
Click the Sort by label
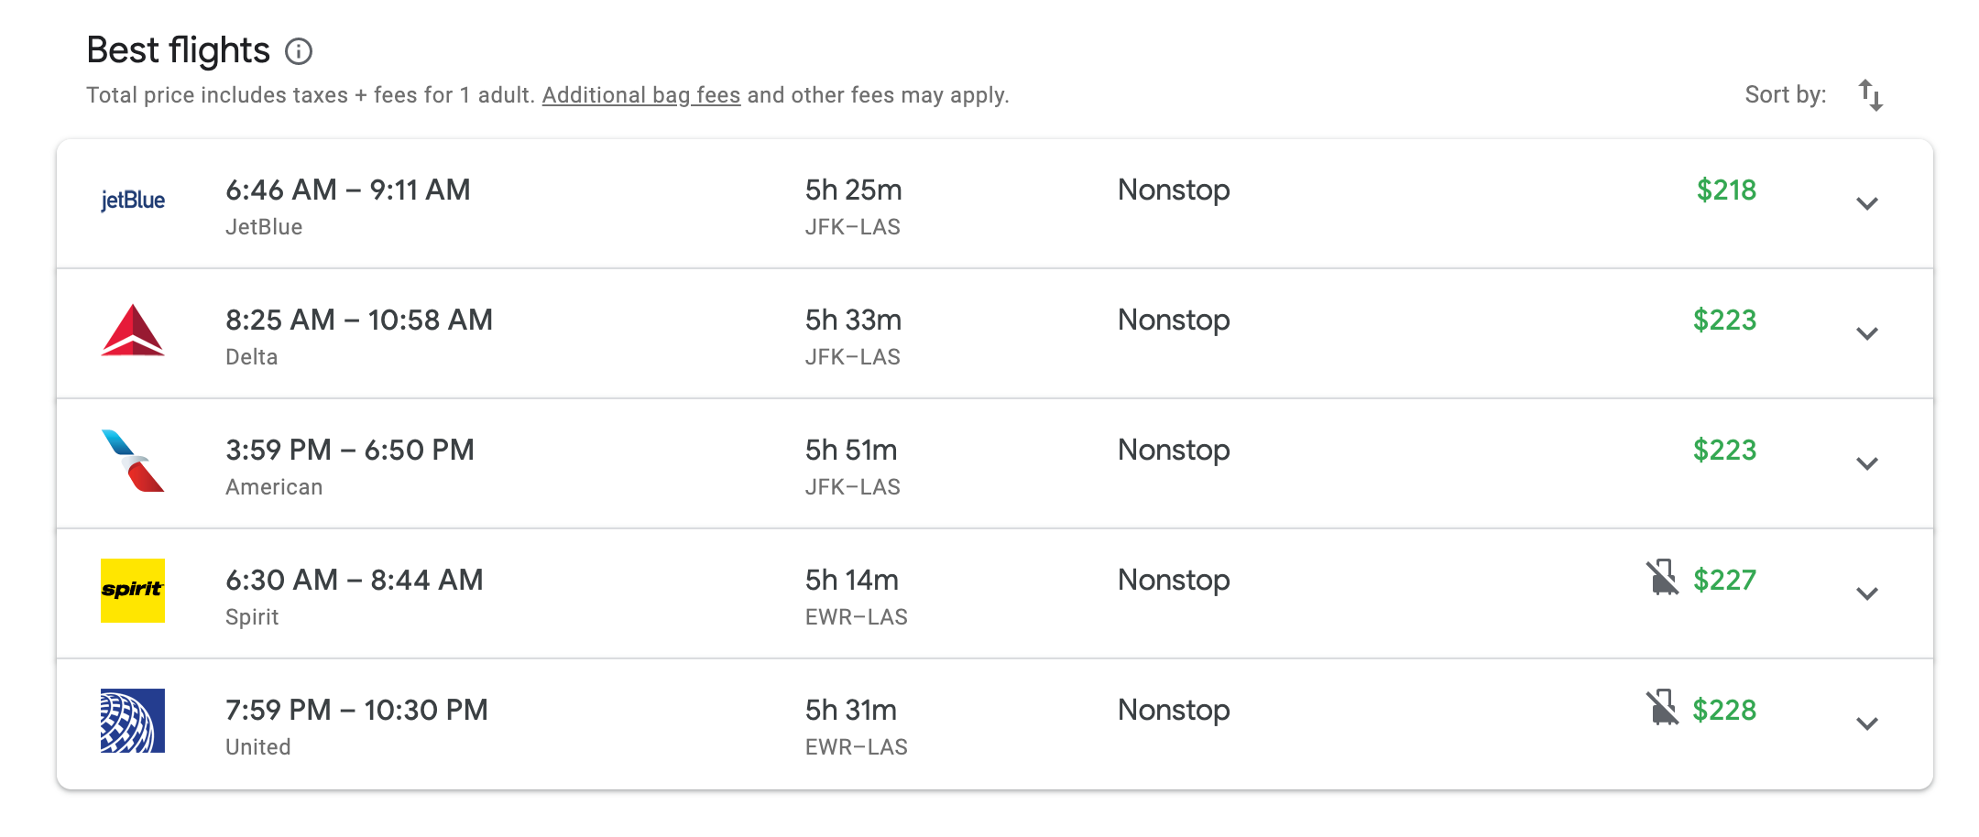coord(1786,94)
